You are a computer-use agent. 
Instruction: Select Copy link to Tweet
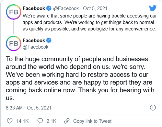coord(92,121)
